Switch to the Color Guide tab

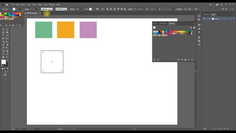[x=163, y=24]
